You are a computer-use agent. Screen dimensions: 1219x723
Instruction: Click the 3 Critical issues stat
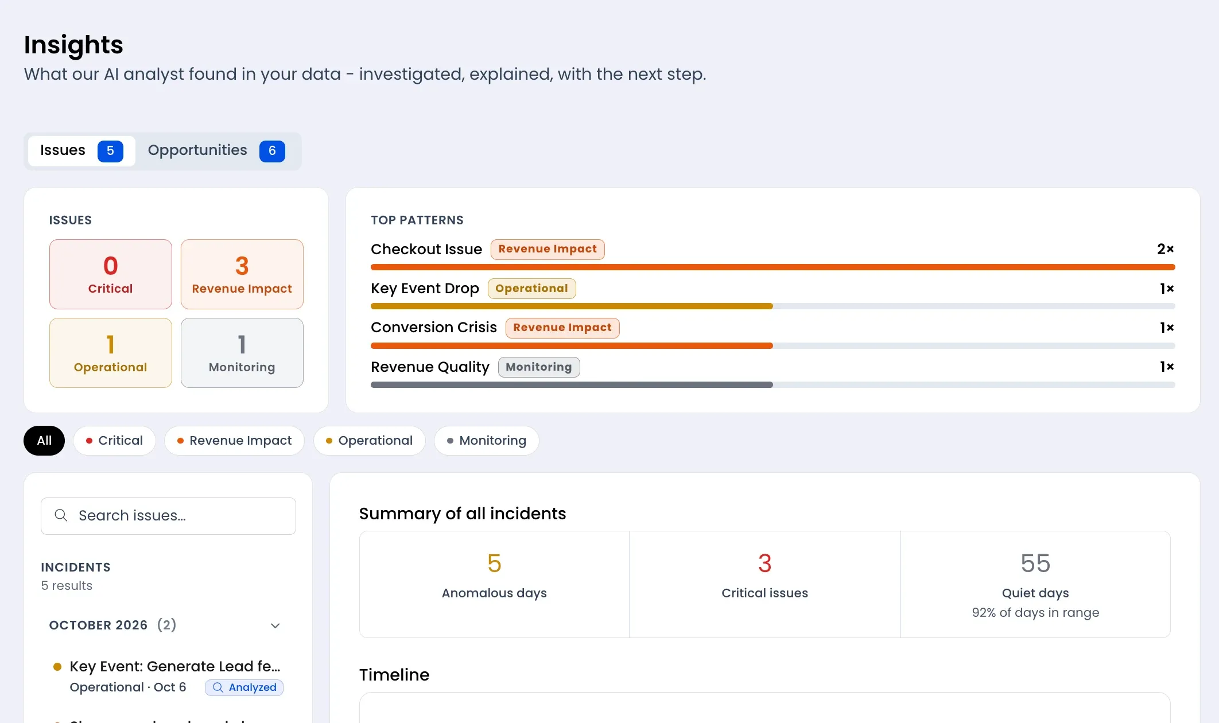765,584
